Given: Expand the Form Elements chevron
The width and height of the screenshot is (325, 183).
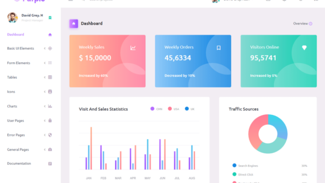Looking at the screenshot, I should 45,63.
